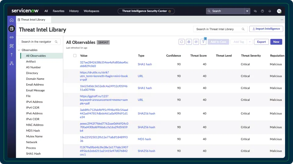Open the upward arrow sidebar icon

tap(12, 55)
